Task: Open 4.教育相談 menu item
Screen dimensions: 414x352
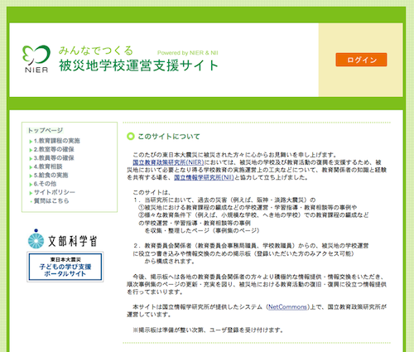Action: [x=48, y=166]
